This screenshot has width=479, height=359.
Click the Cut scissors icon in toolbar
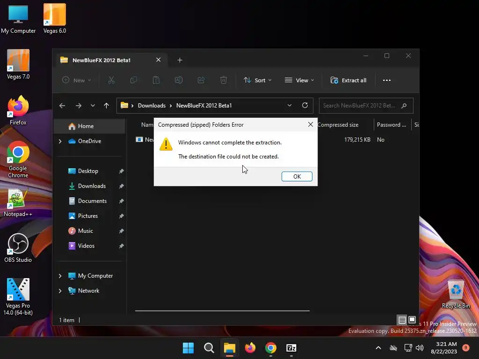(111, 80)
